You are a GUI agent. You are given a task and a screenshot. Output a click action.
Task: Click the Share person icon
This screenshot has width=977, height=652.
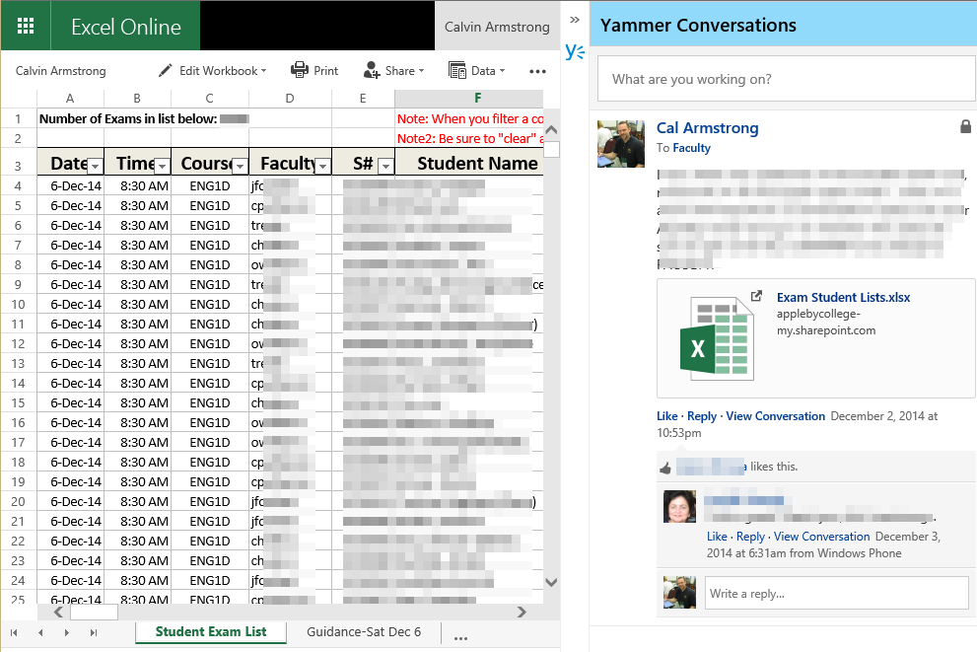coord(372,70)
